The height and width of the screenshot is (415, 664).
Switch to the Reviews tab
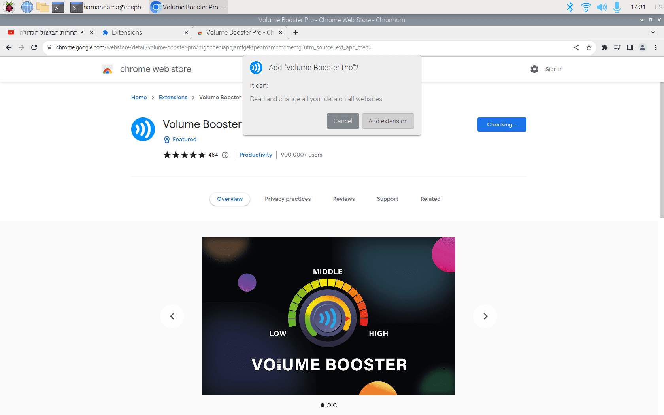344,199
